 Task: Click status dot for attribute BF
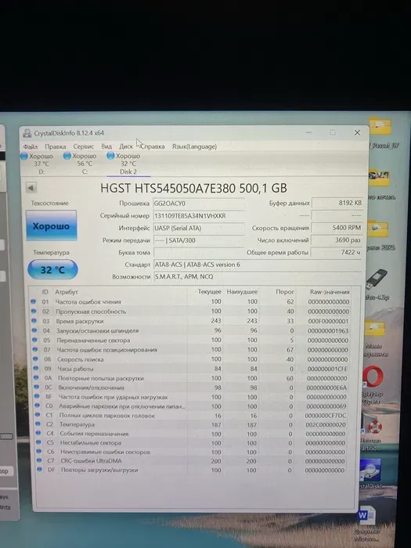pos(37,396)
